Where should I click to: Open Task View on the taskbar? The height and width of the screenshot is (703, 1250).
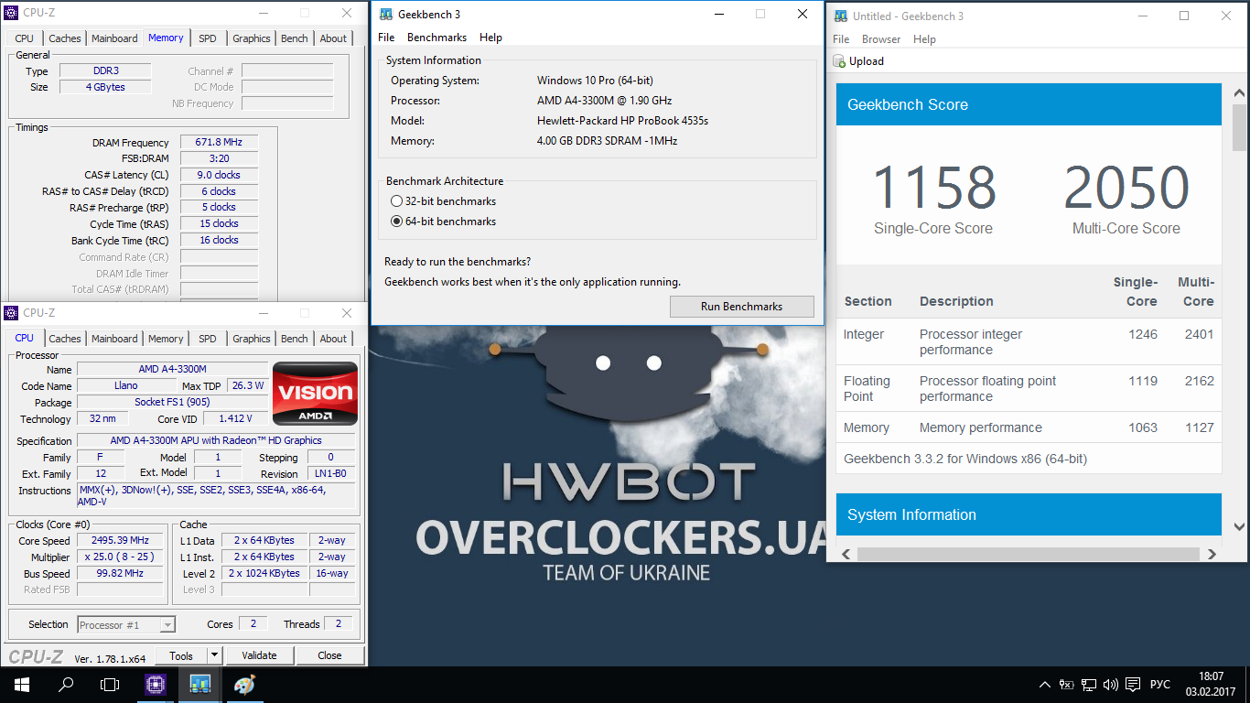(x=110, y=685)
